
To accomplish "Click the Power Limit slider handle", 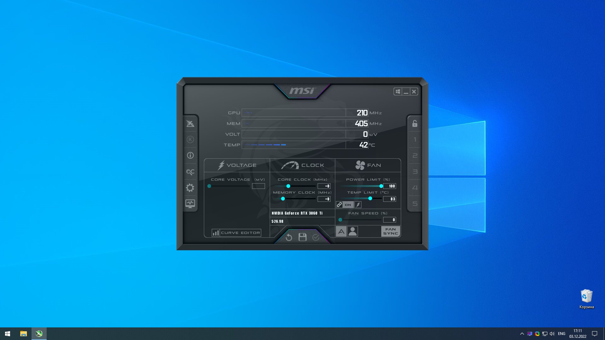I will pyautogui.click(x=381, y=186).
